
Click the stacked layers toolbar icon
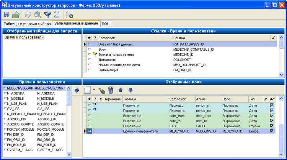28,15
